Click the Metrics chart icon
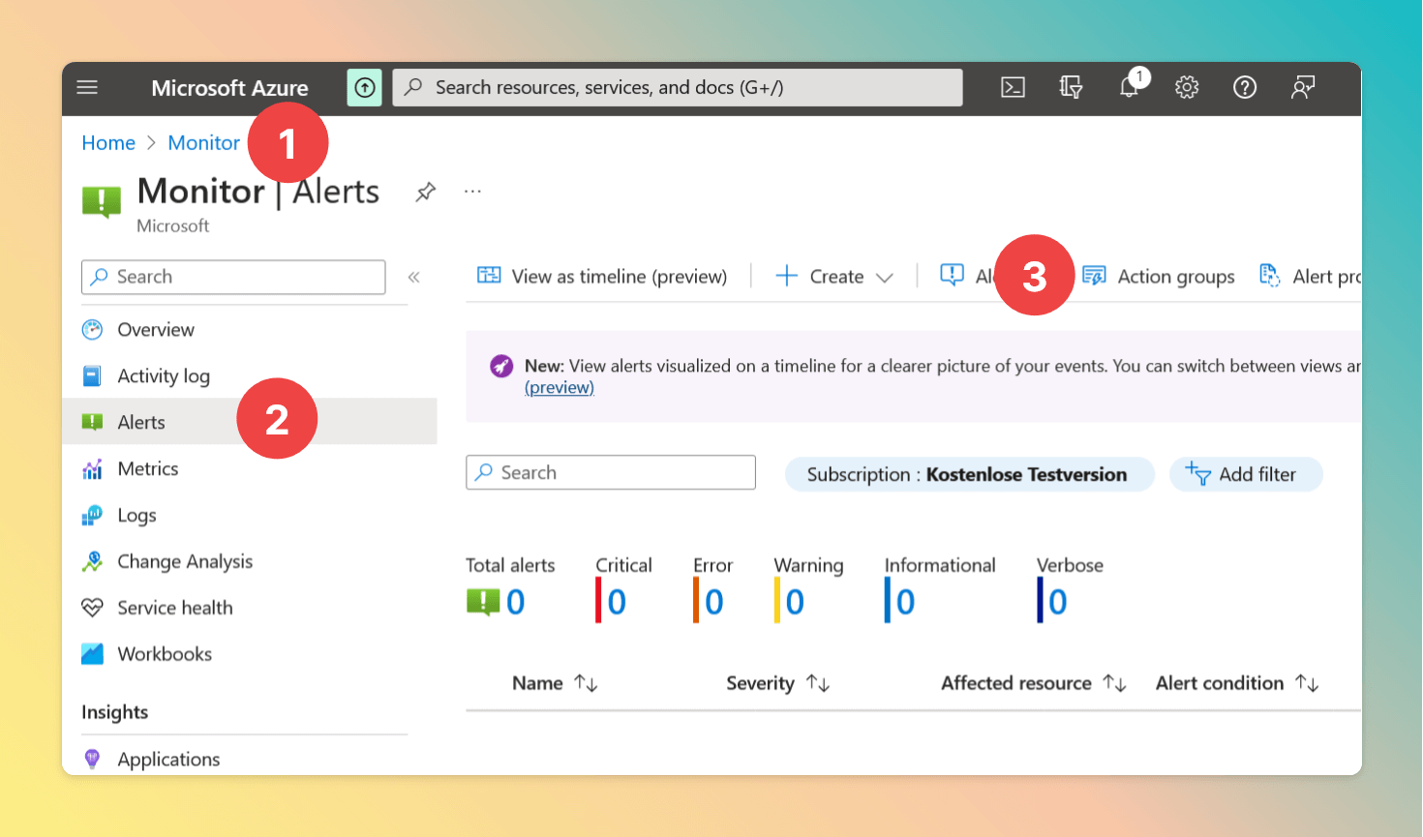 (92, 469)
